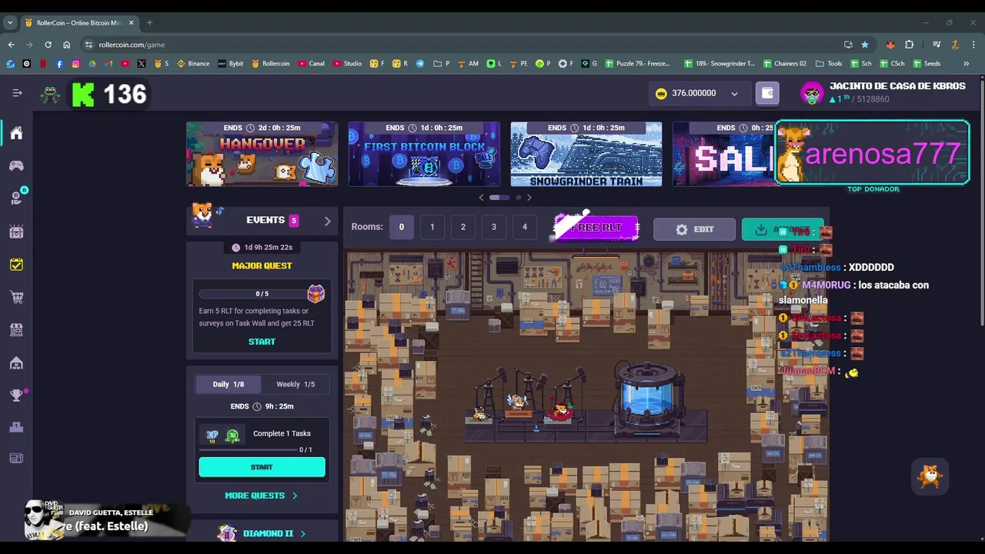Expand the Events panel arrow
The width and height of the screenshot is (985, 554).
[327, 221]
